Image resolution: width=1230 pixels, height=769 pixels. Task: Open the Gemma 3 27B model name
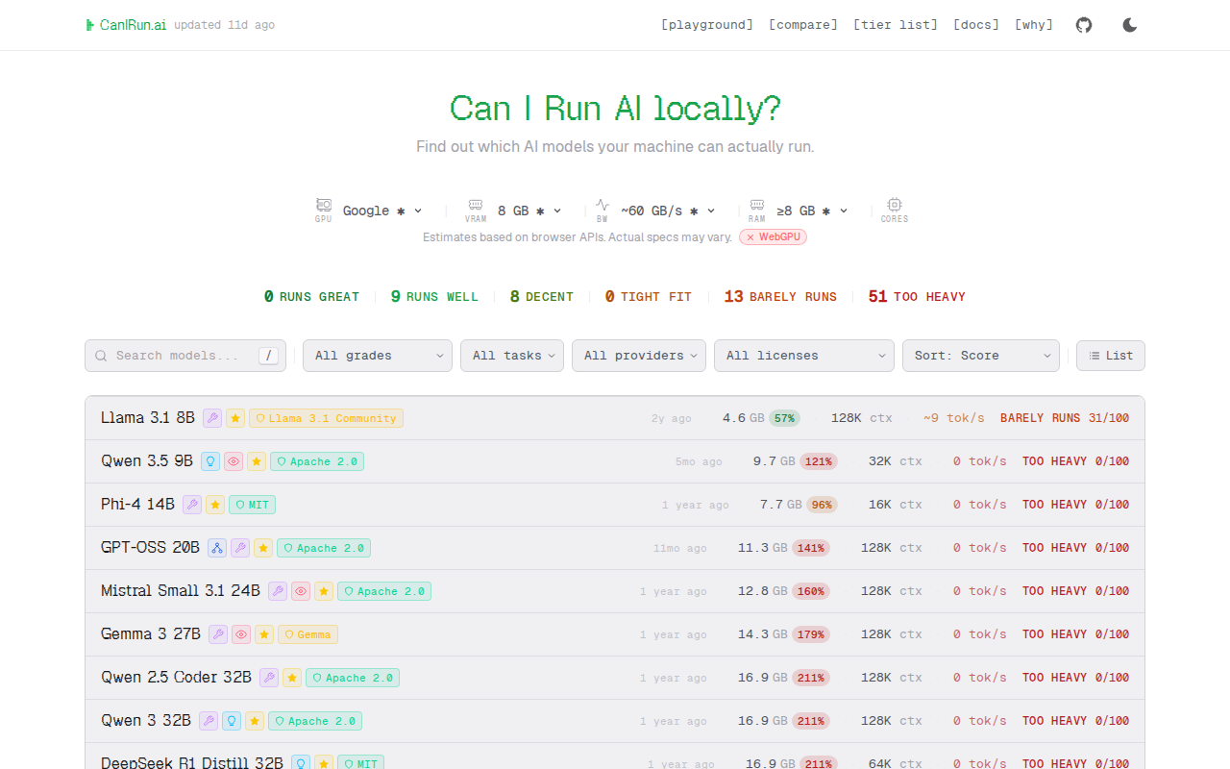point(151,634)
